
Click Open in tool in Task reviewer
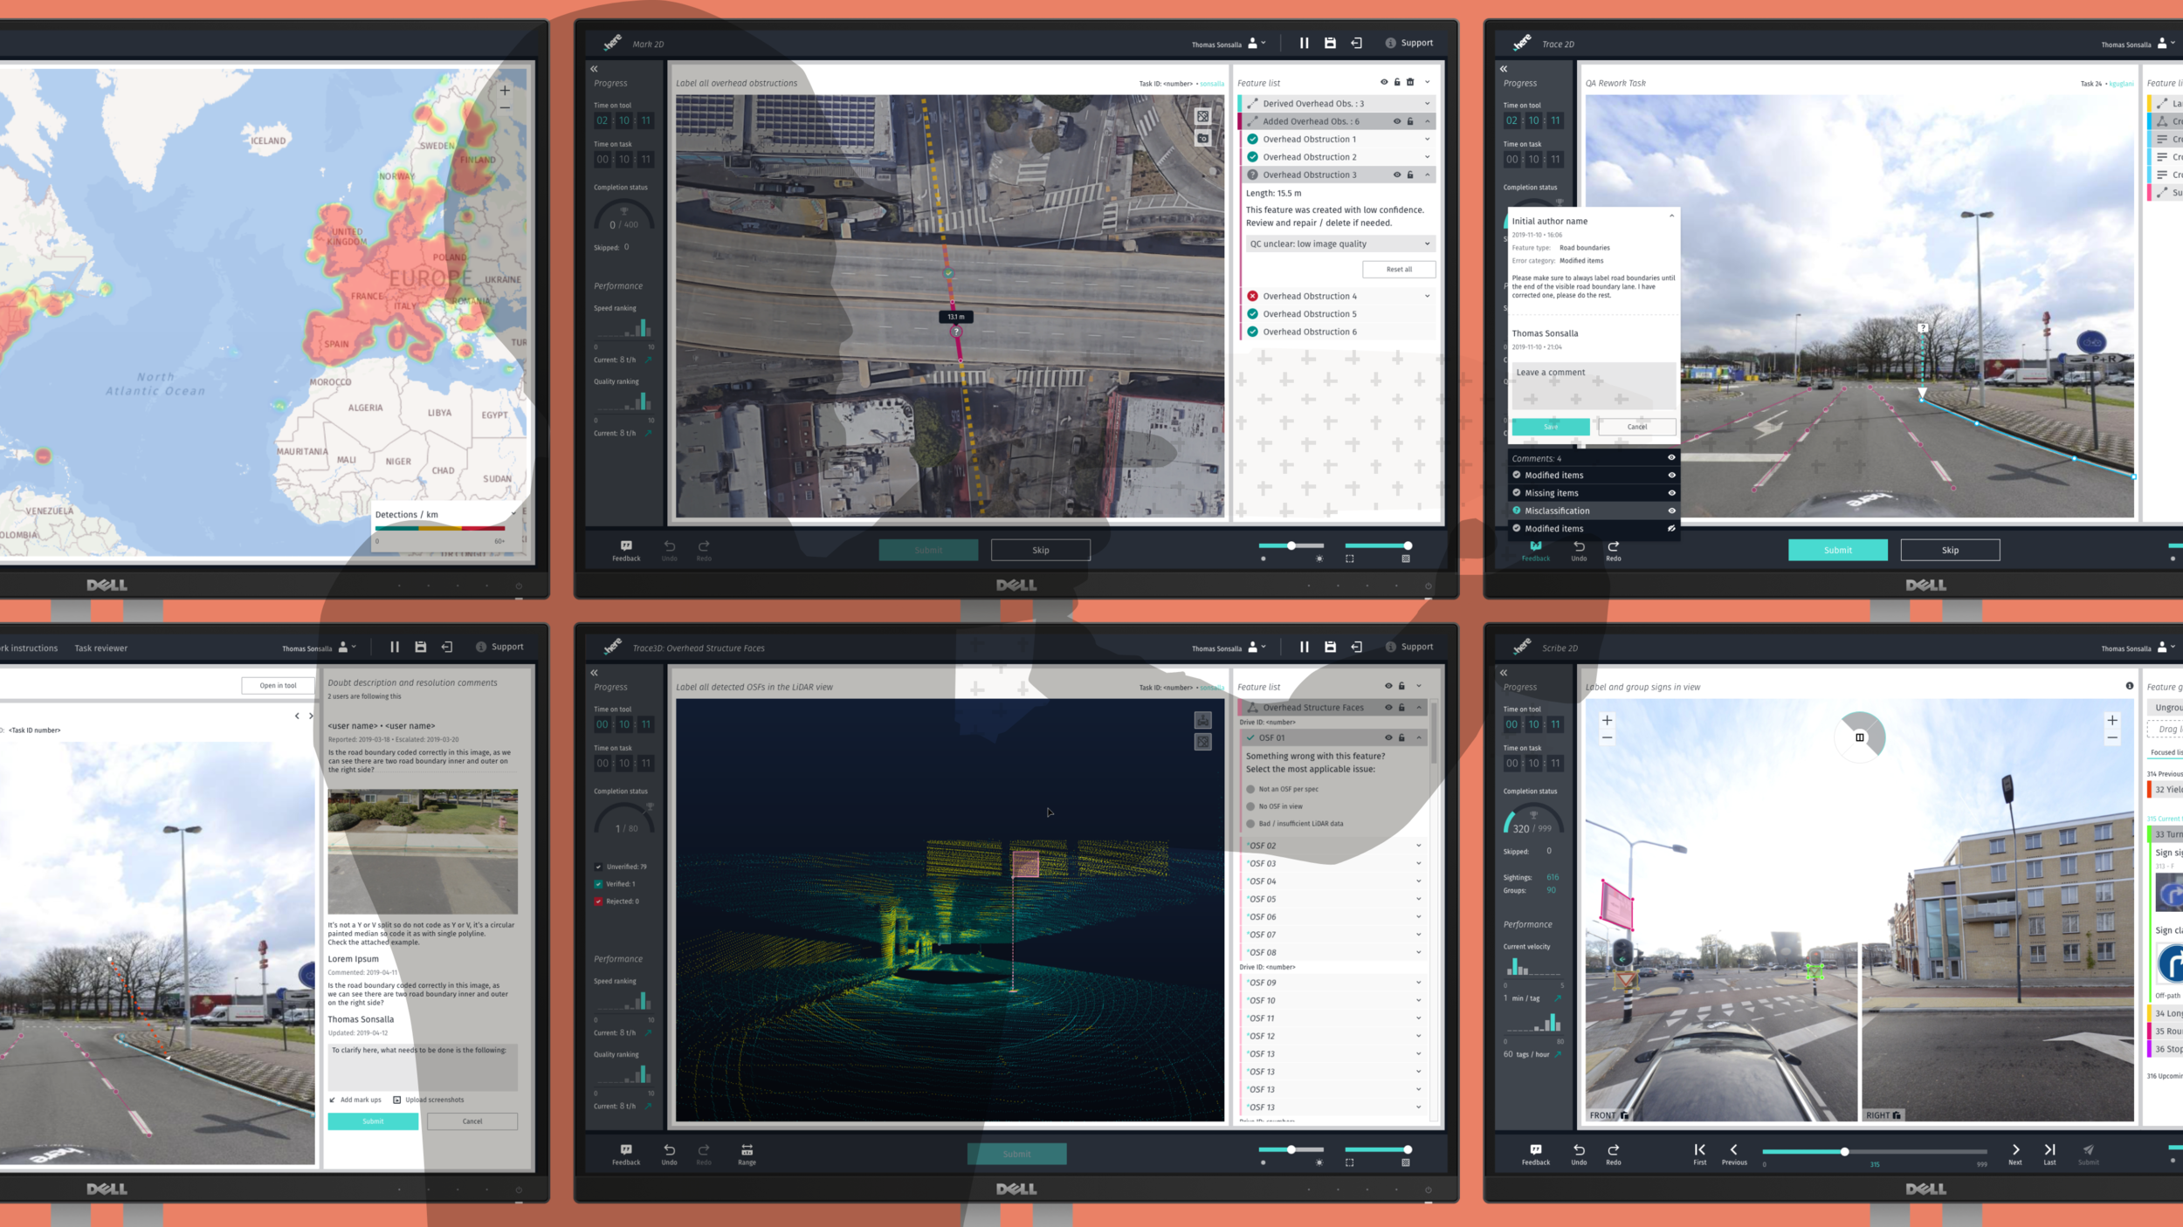tap(278, 685)
